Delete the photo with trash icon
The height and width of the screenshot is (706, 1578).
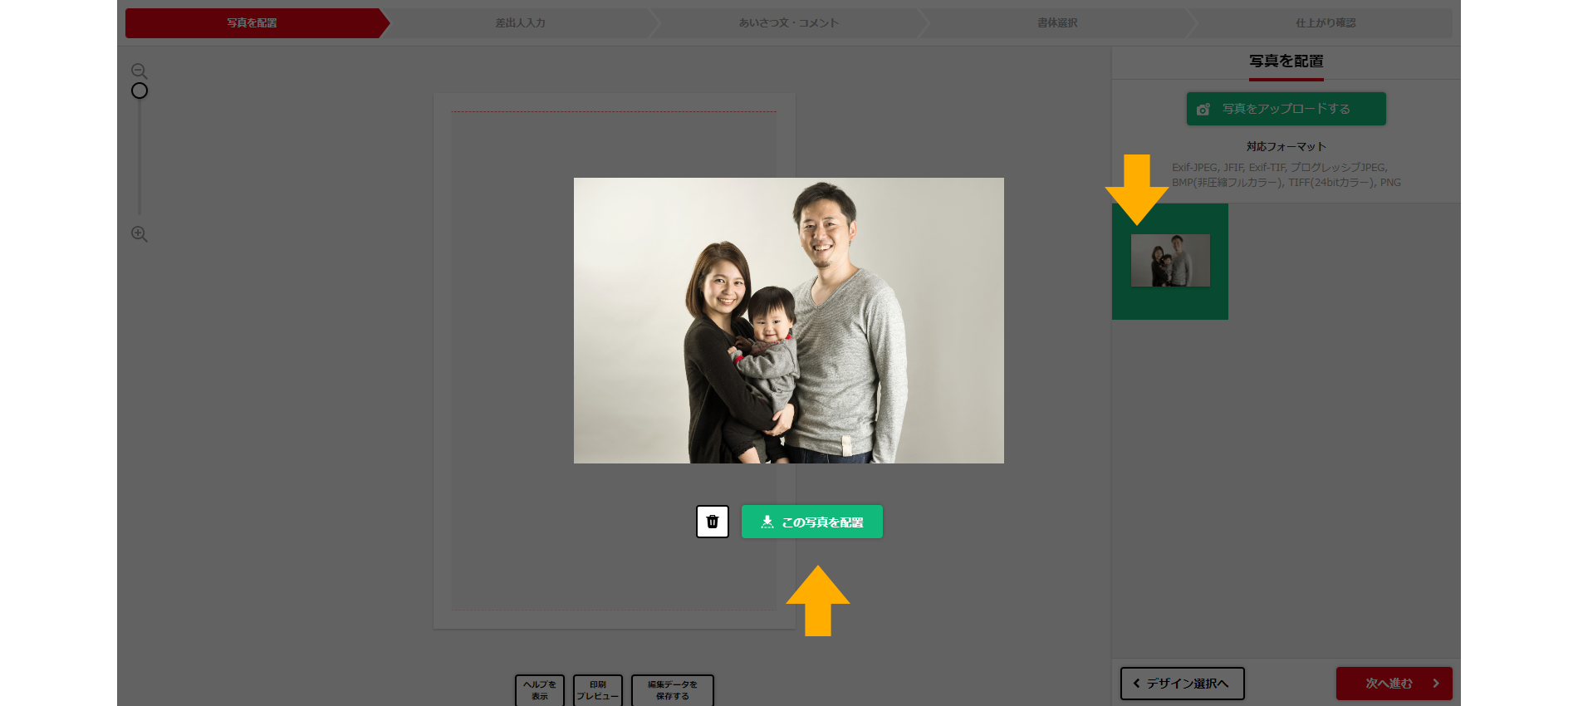click(713, 522)
